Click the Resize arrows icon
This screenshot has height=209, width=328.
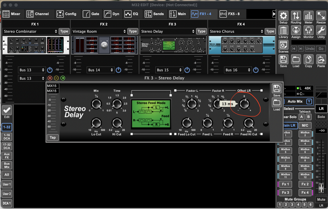(x=321, y=16)
